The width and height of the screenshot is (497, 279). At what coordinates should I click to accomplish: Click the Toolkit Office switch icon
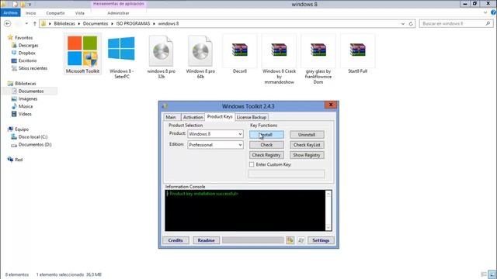click(290, 240)
